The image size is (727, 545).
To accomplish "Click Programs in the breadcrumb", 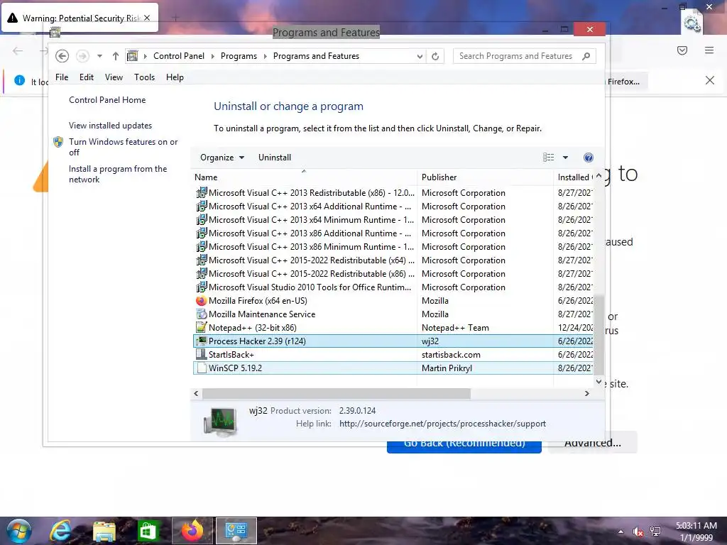I will click(239, 56).
